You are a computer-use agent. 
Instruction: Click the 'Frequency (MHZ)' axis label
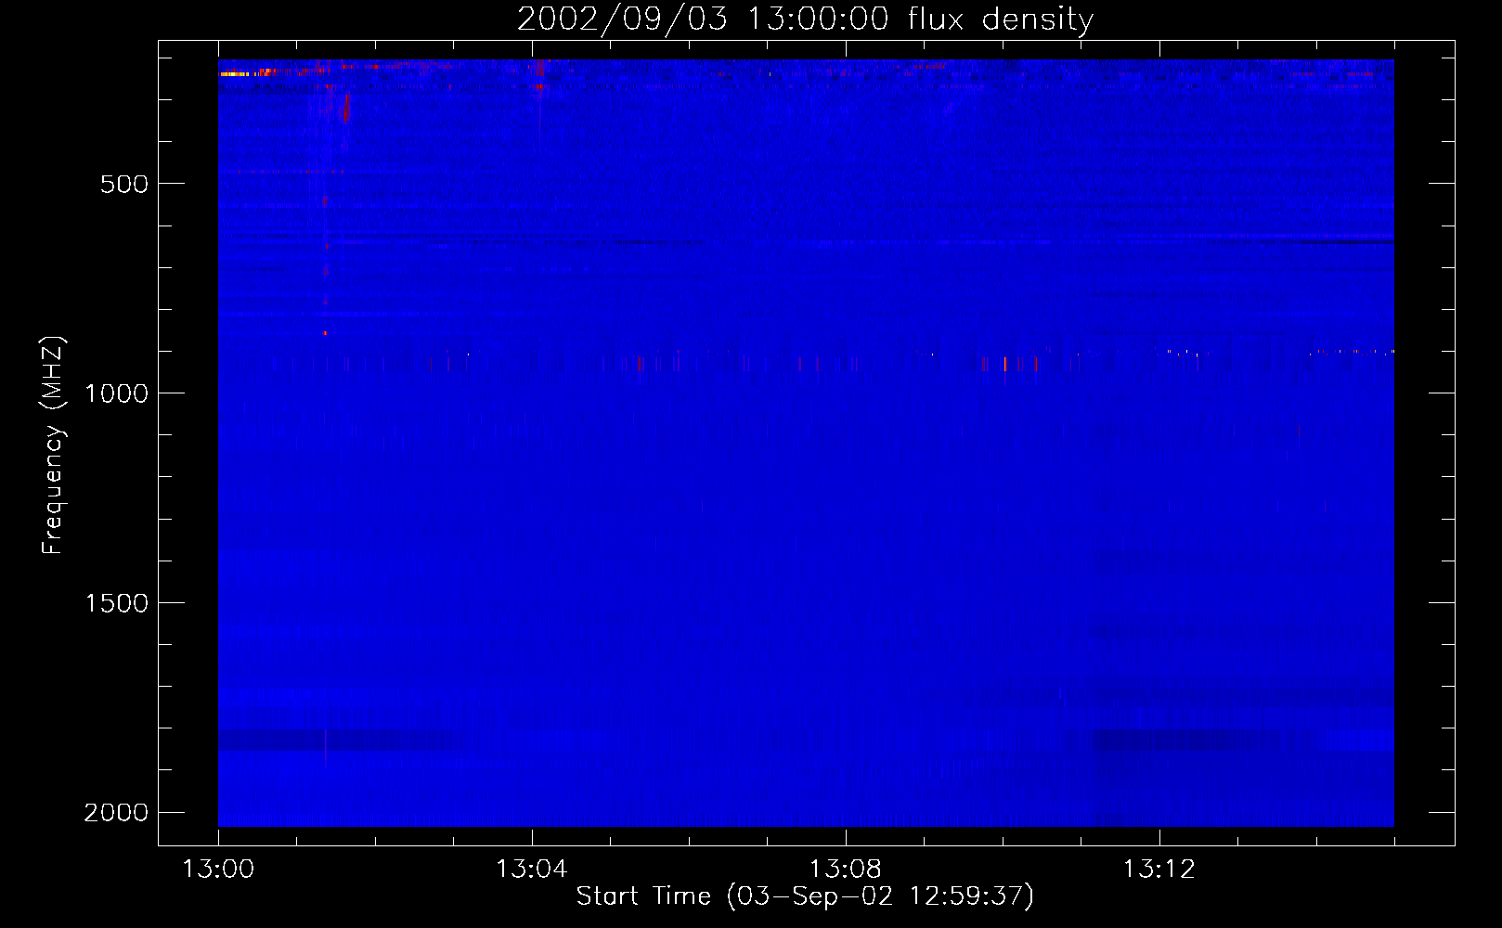[54, 445]
